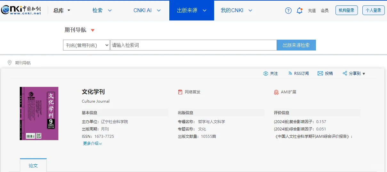
Task: Click the 评价信息 section heading
Action: 282,113
